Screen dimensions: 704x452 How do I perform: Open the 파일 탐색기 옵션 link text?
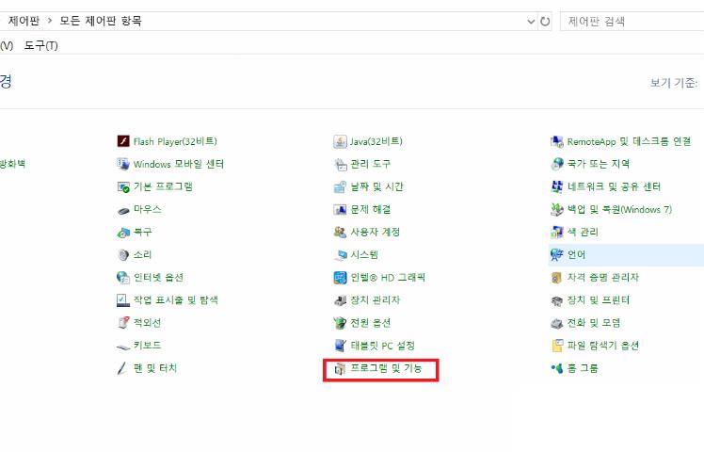coord(603,345)
